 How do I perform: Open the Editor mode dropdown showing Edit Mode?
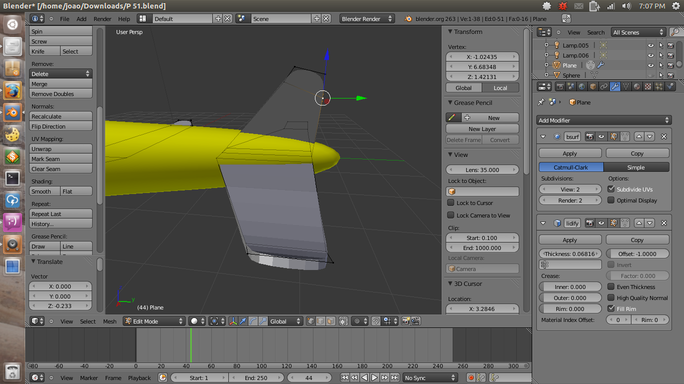click(154, 321)
